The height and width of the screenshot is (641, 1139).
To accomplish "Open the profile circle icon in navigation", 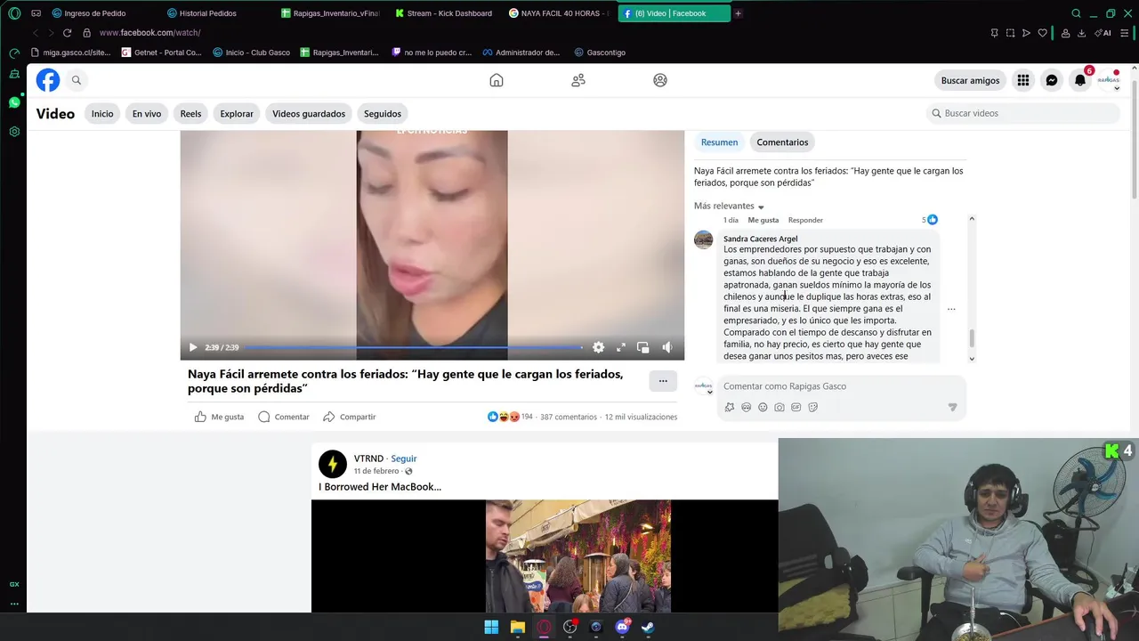I will tap(660, 80).
